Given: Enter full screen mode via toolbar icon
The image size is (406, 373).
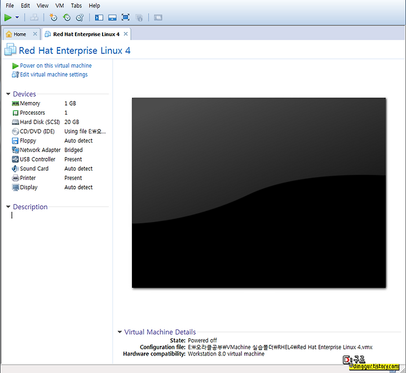Looking at the screenshot, I should click(x=126, y=17).
